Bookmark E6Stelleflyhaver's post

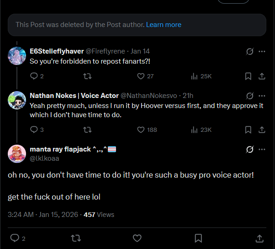[x=248, y=76]
